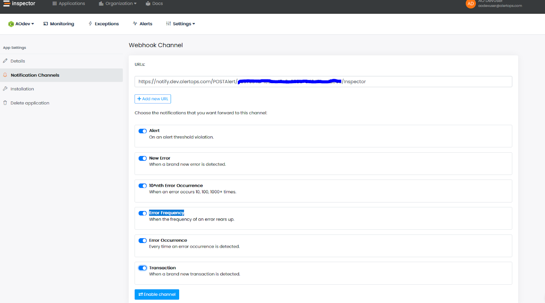Screen dimensions: 545x303
Task: Click the trash icon for Delete application
Action: [5, 103]
